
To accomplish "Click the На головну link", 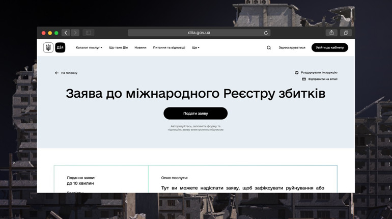I will tap(69, 73).
